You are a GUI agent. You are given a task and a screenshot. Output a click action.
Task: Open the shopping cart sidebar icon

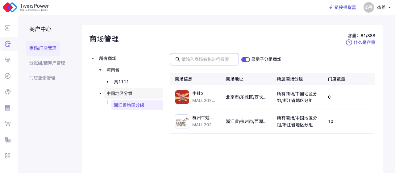click(8, 124)
